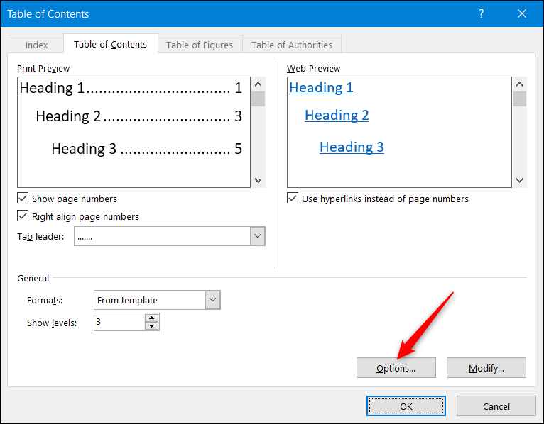This screenshot has width=544, height=424.
Task: Increase Show levels with up arrow
Action: (x=151, y=318)
